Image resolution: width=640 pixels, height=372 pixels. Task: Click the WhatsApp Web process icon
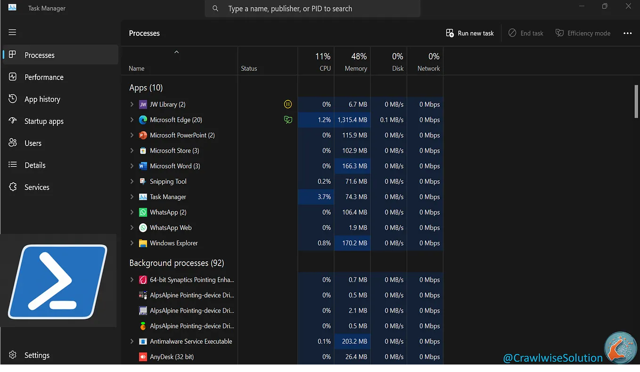click(143, 227)
